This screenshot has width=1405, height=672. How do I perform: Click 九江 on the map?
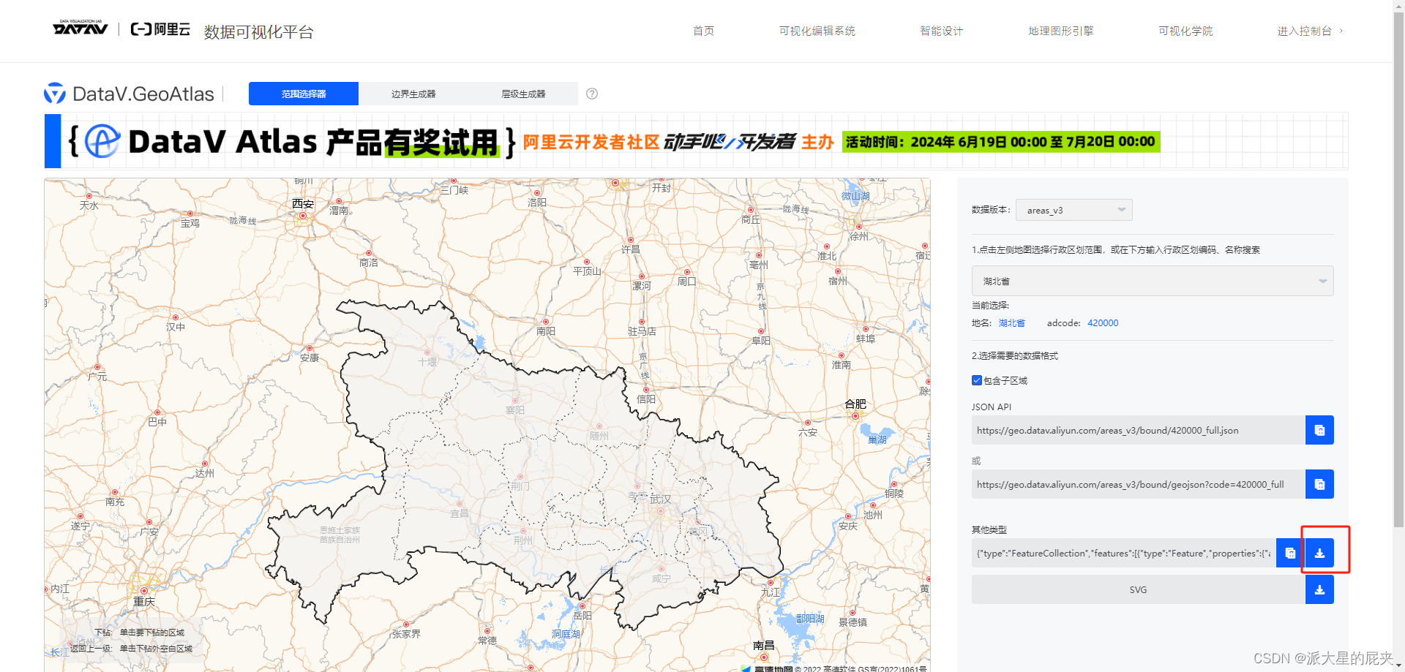tap(771, 592)
